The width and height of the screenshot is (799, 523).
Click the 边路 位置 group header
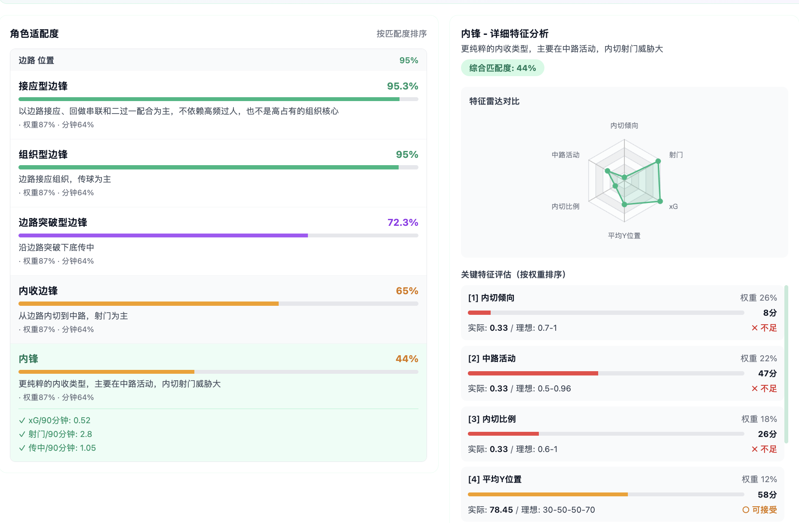(x=218, y=60)
